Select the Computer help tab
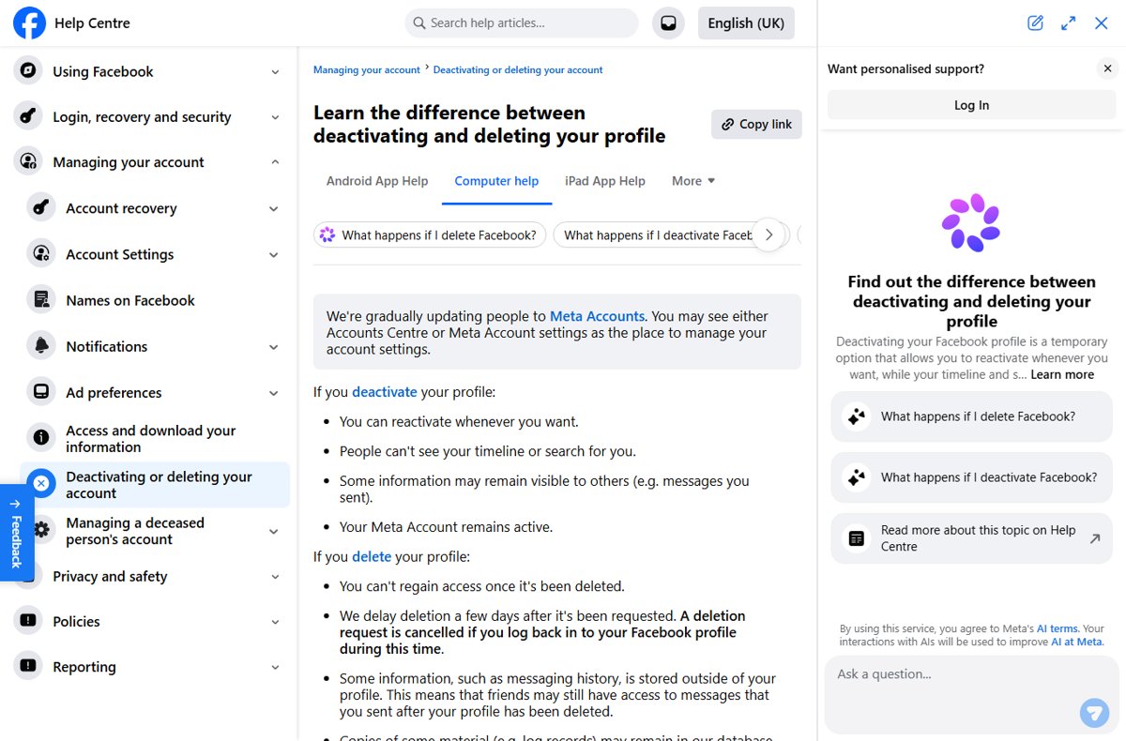Screen dimensions: 1126x741 [x=496, y=181]
